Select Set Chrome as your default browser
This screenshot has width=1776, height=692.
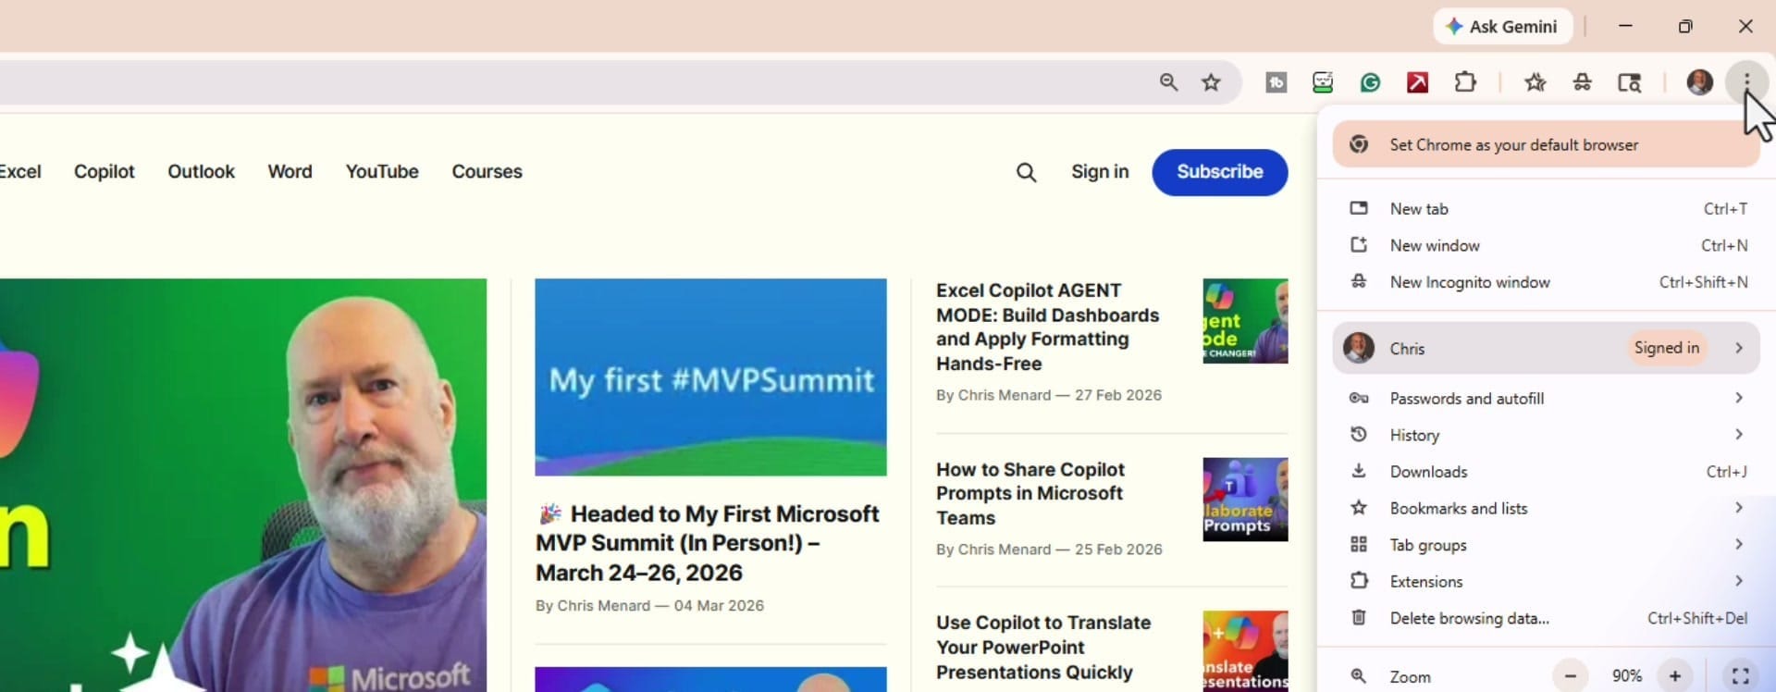pyautogui.click(x=1546, y=145)
